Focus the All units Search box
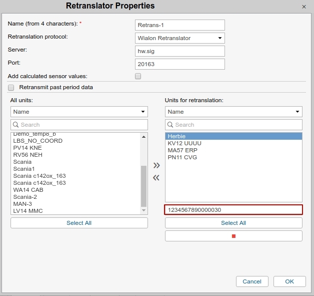This screenshot has width=314, height=296. pyautogui.click(x=79, y=125)
